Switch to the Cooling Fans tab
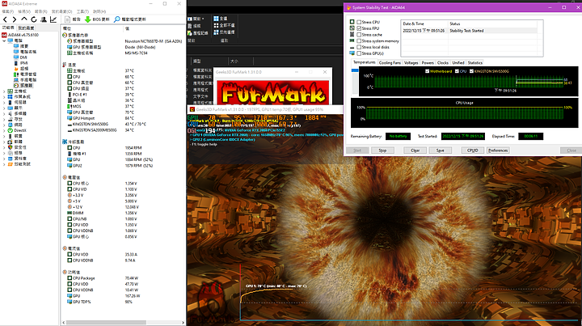 click(390, 63)
